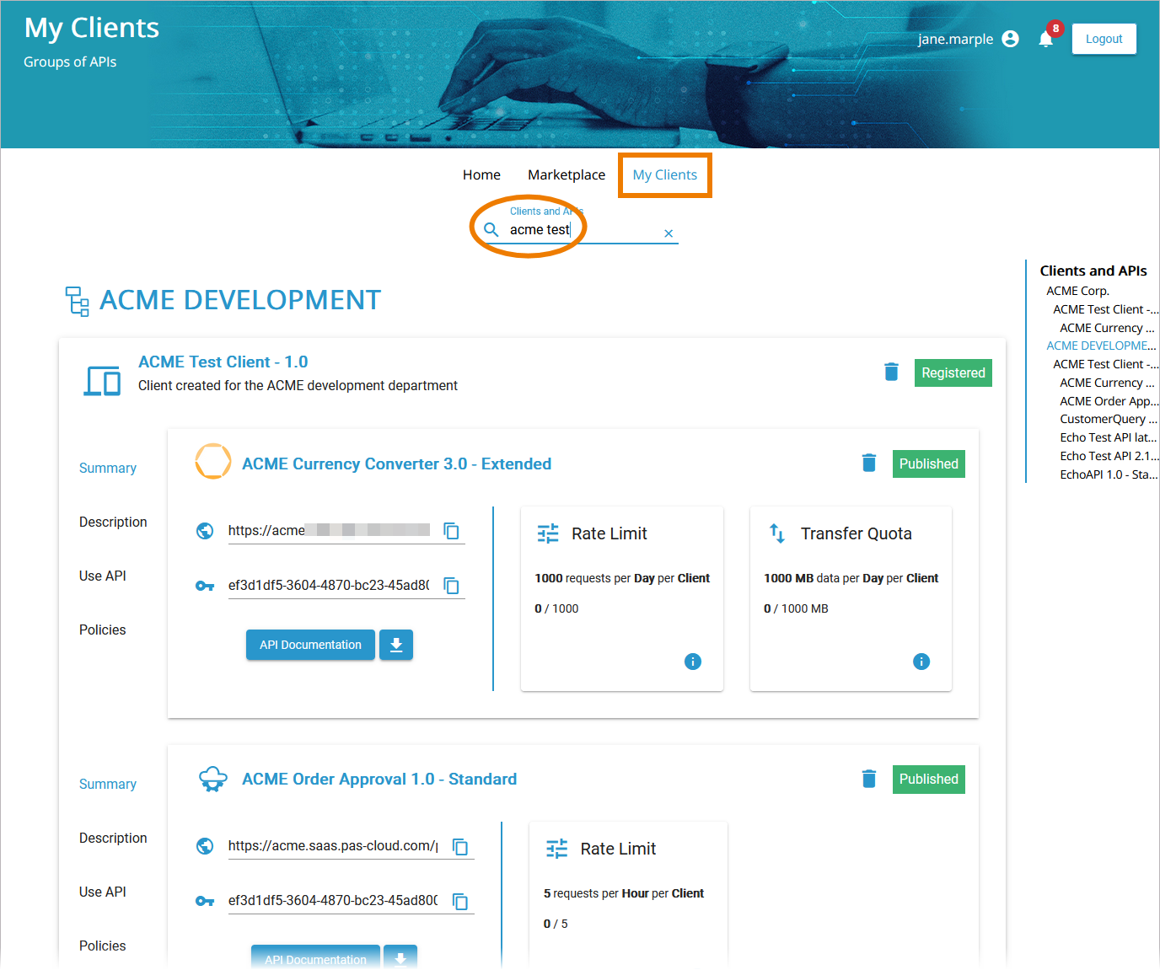The image size is (1160, 970).
Task: Switch to the Home tab
Action: [x=481, y=174]
